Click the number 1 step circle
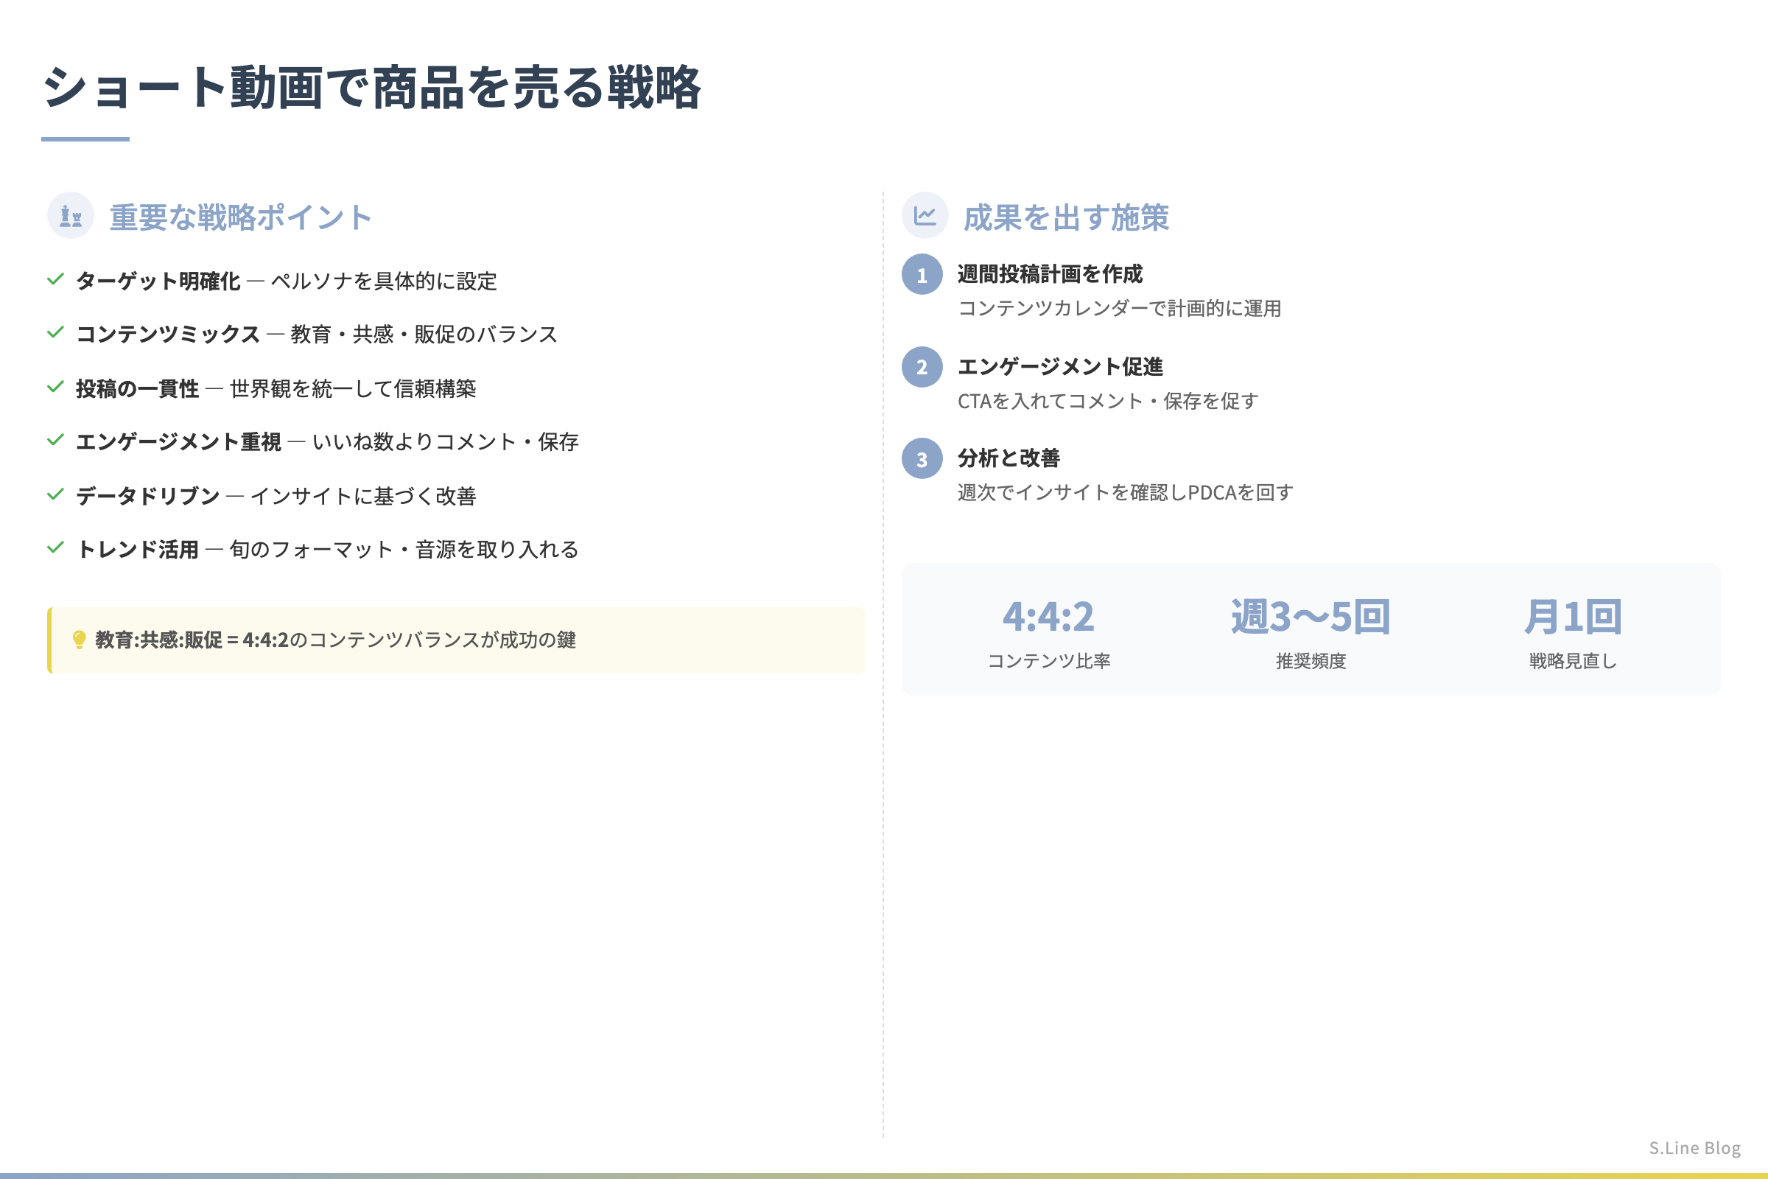Screen dimensions: 1768x1179 [922, 274]
